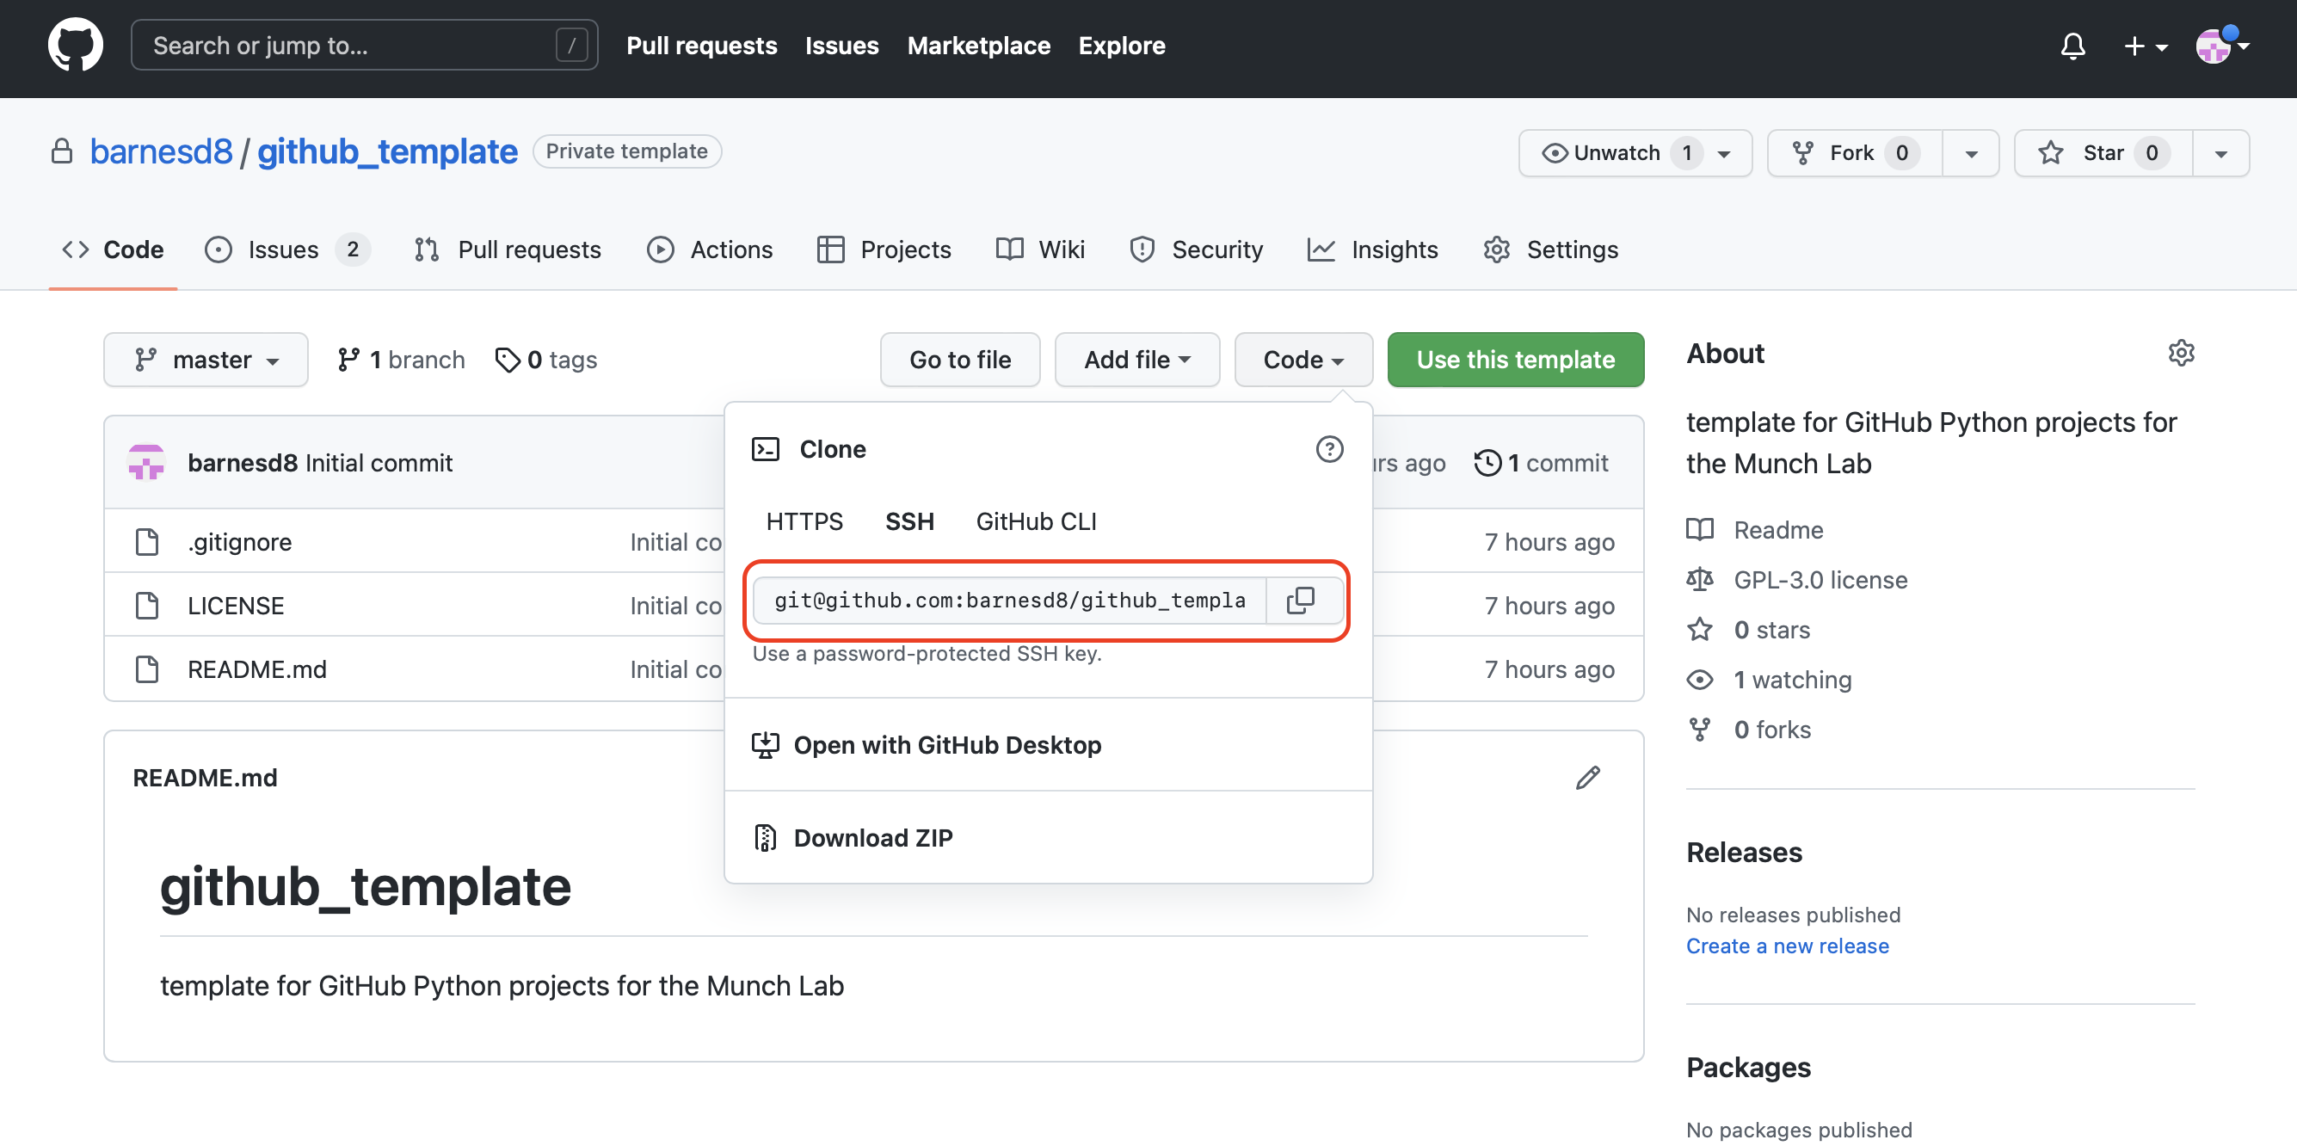2297x1146 pixels.
Task: Open the notifications bell
Action: click(2072, 46)
